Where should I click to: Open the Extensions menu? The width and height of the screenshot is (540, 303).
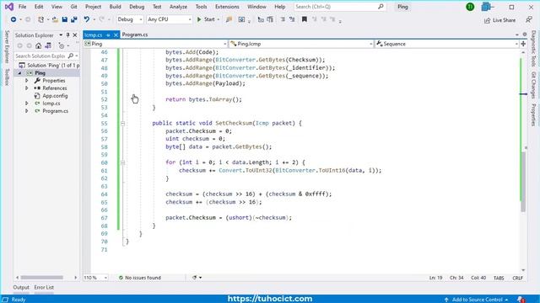[227, 7]
